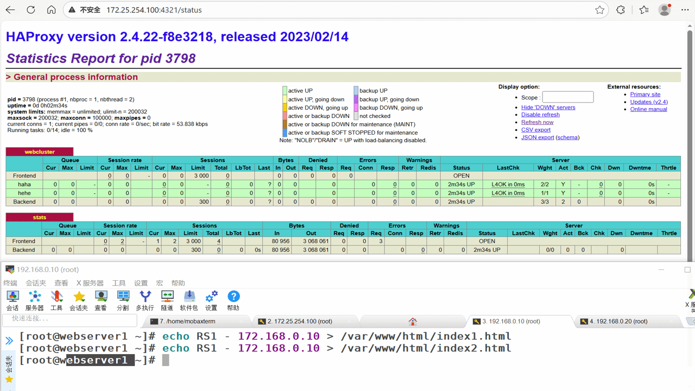
Task: Click the hehe server row name
Action: 24,193
